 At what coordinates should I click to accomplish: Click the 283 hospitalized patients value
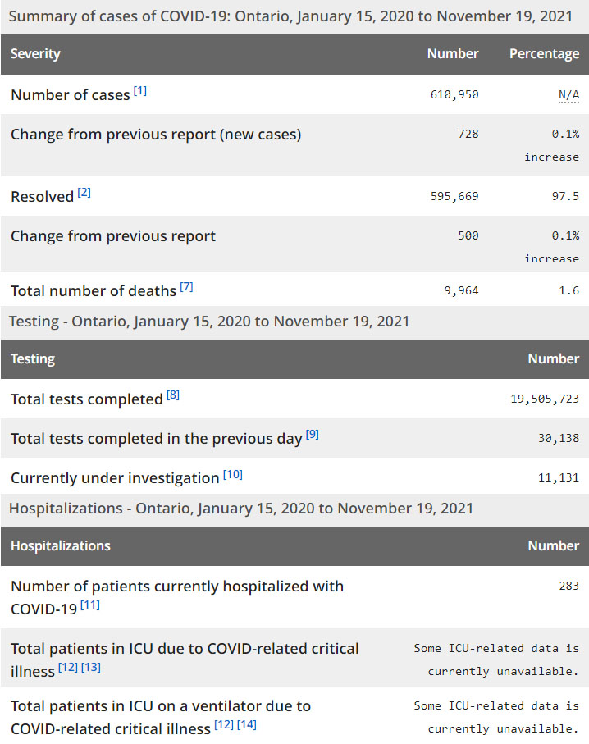[568, 586]
